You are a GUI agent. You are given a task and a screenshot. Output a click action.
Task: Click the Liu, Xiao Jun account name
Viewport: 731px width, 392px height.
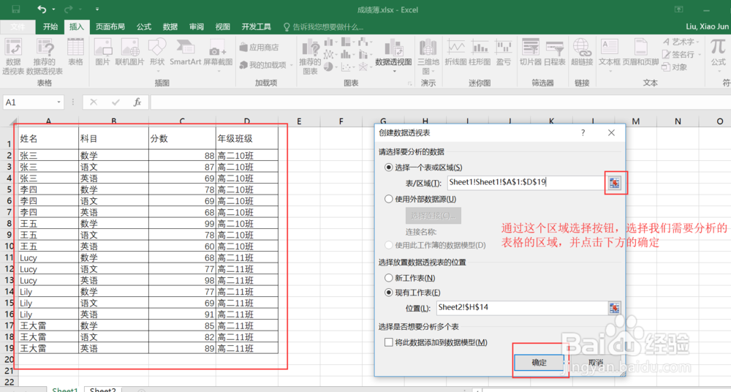[x=707, y=26]
